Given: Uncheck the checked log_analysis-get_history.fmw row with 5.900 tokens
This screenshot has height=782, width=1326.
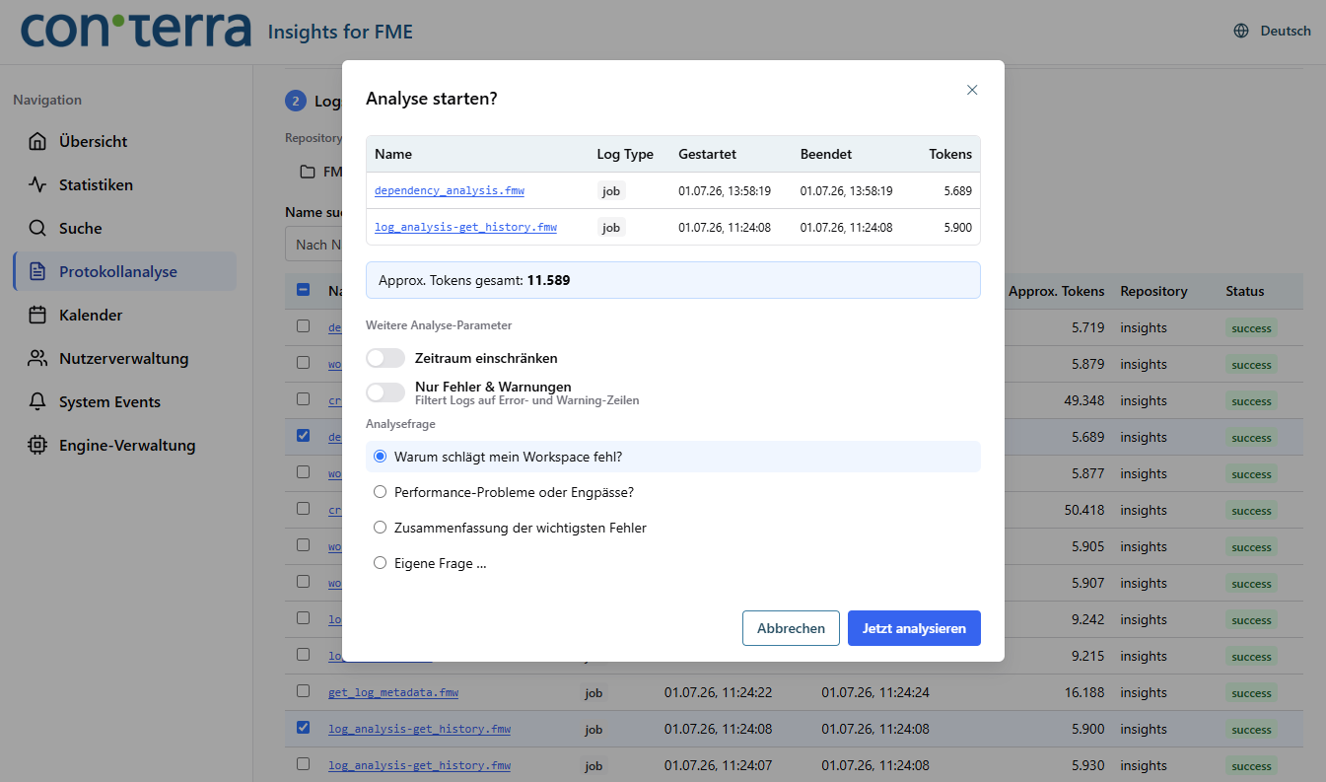Looking at the screenshot, I should pos(303,728).
